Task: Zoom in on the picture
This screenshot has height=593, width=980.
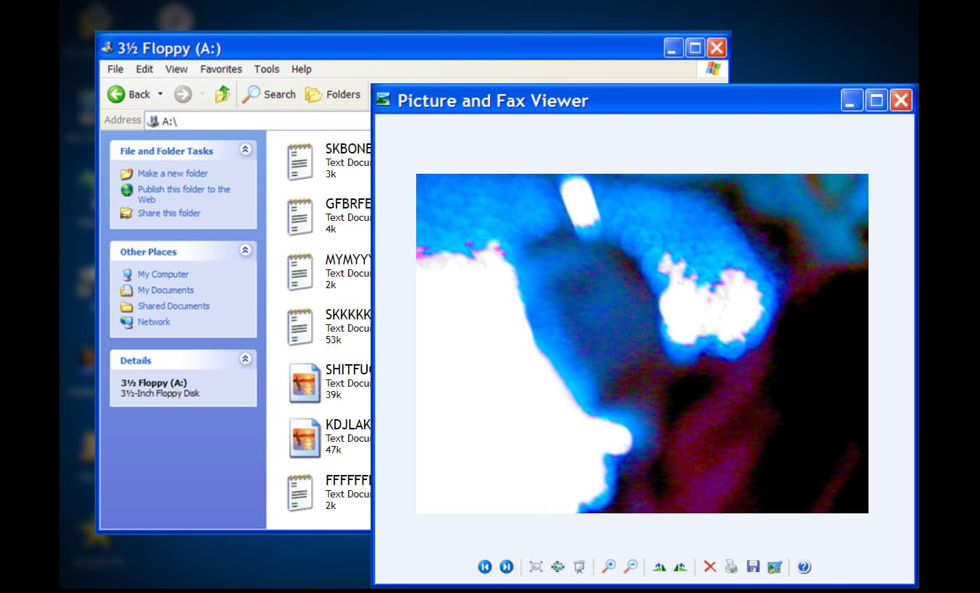Action: [609, 567]
